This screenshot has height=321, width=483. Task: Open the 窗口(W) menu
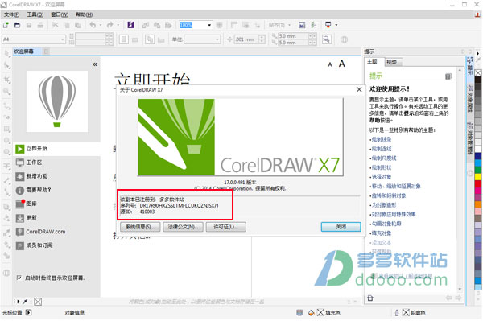[x=60, y=14]
